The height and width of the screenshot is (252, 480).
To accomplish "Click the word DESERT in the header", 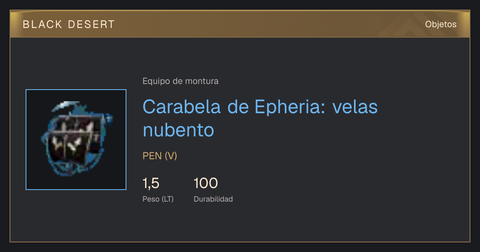I will pyautogui.click(x=92, y=24).
